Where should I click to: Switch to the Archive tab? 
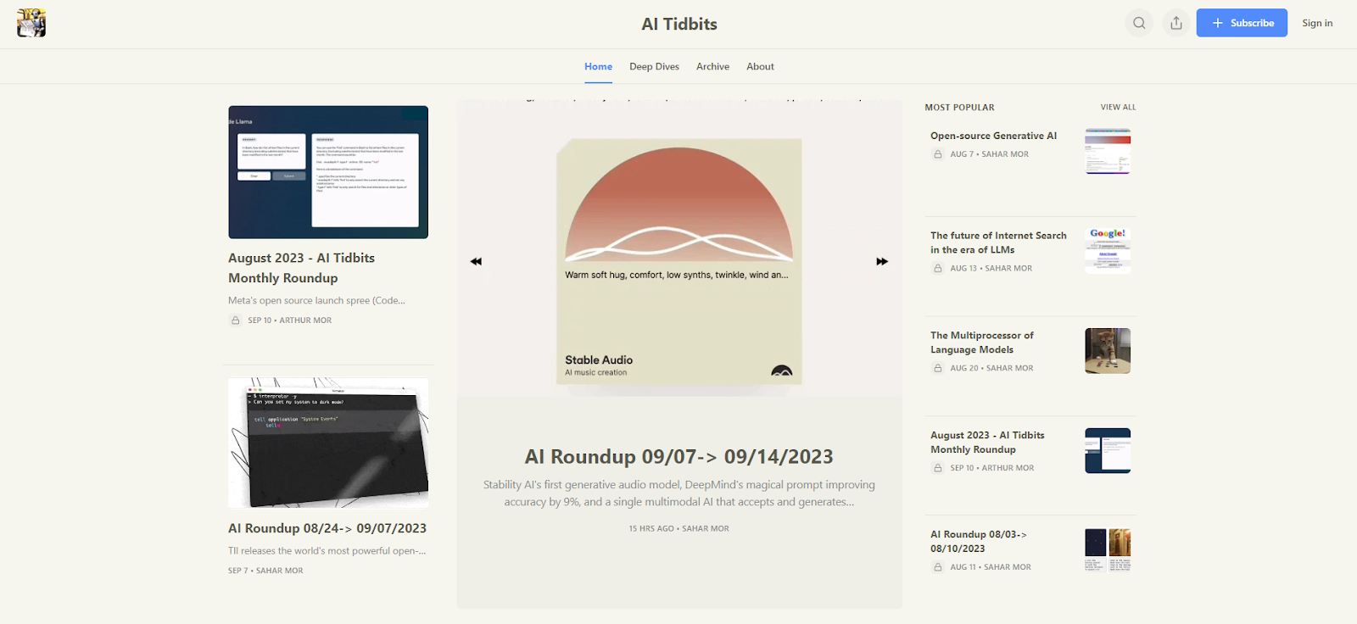(712, 66)
